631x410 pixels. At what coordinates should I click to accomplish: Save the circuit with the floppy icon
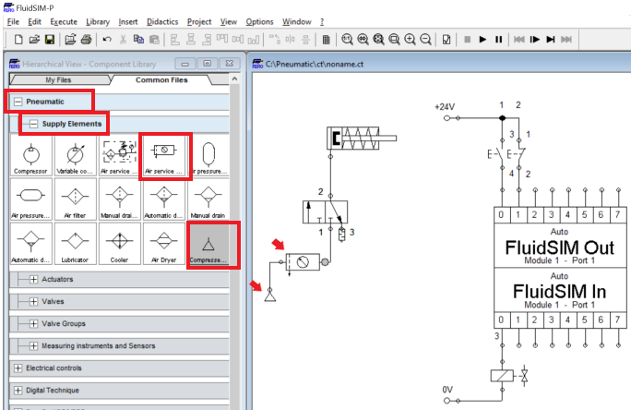pos(50,40)
